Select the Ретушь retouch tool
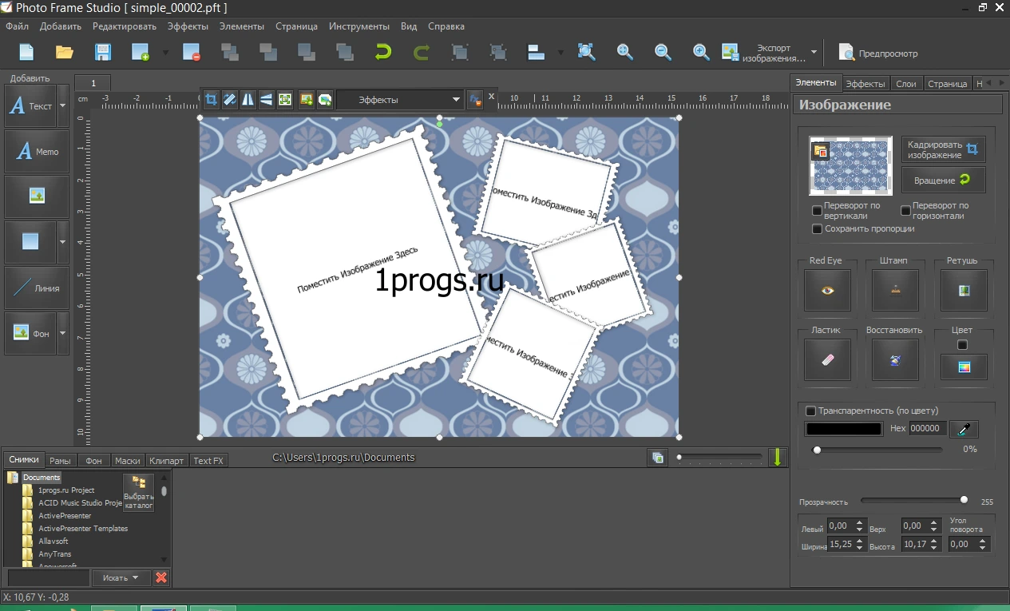 (x=964, y=290)
